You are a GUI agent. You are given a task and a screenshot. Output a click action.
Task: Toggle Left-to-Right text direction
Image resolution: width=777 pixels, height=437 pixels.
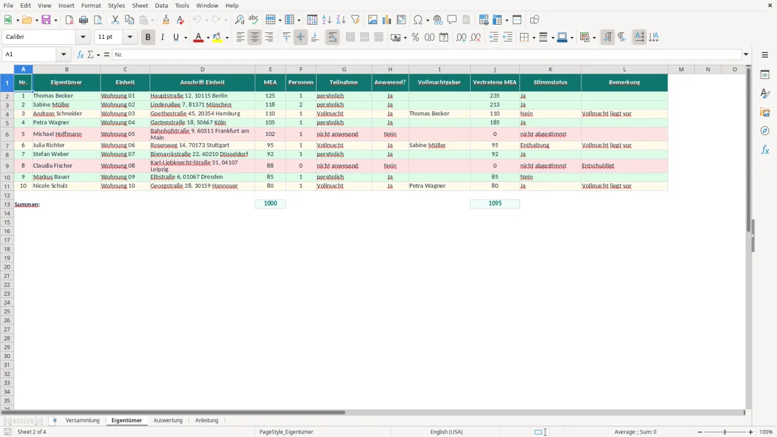point(607,38)
